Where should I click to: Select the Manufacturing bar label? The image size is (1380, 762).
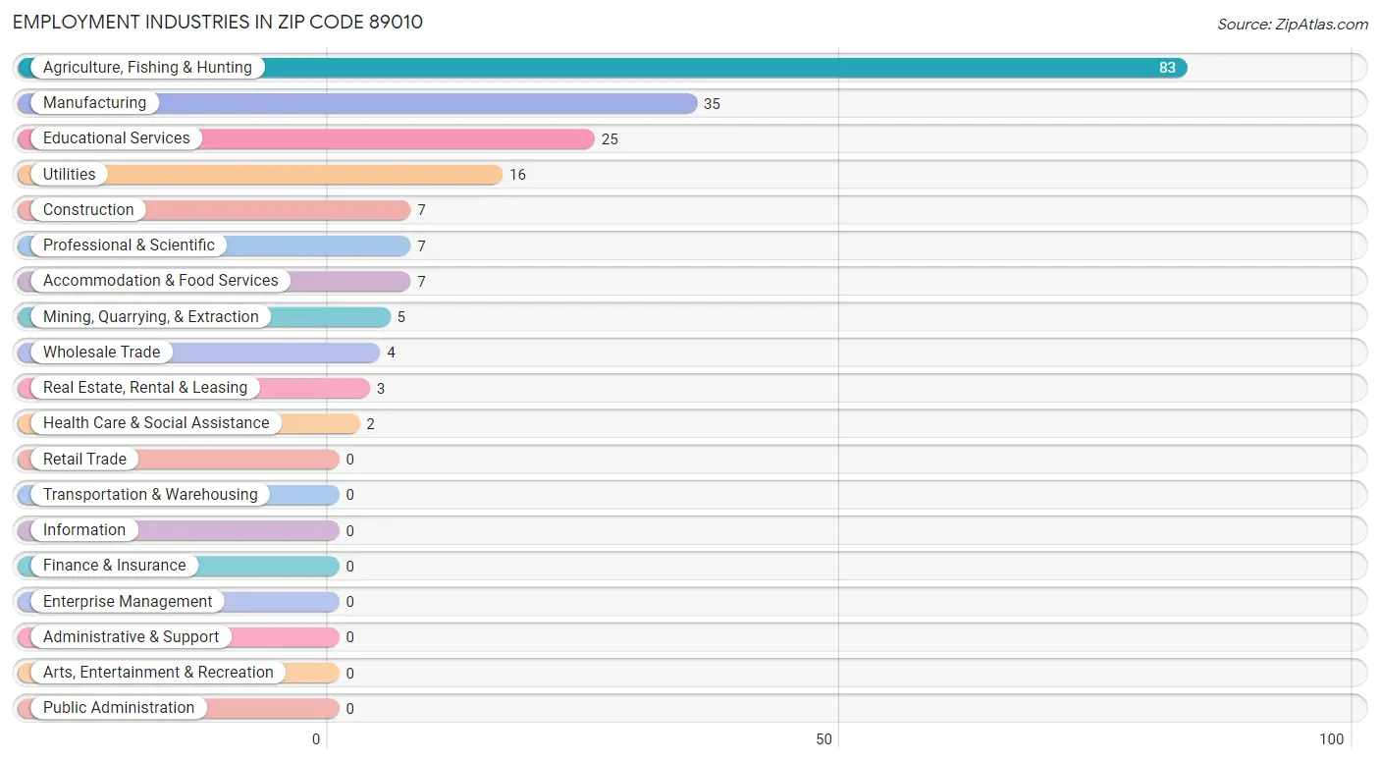pos(94,103)
